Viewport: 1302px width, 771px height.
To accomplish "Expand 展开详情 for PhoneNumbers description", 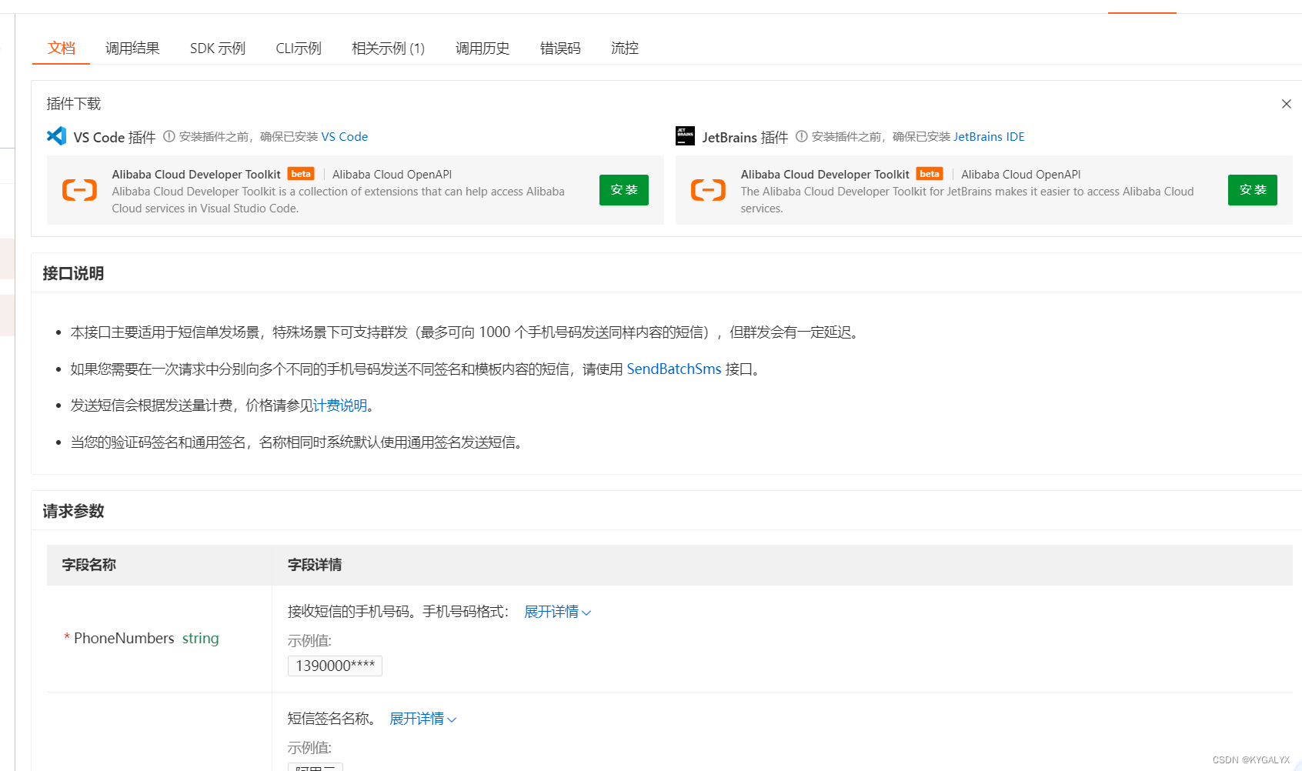I will (x=558, y=612).
